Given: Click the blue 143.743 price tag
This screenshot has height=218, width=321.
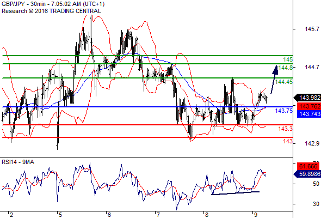Looking at the screenshot, I should pos(309,113).
